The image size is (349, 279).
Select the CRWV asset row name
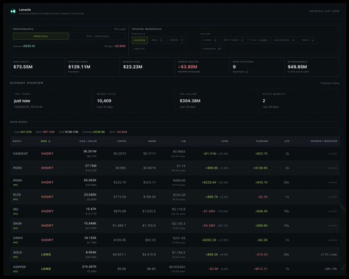pos(18,238)
